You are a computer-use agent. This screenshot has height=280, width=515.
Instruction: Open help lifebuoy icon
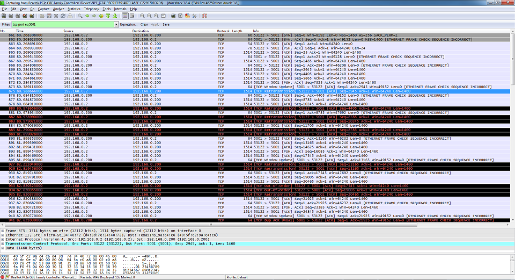pyautogui.click(x=204, y=16)
